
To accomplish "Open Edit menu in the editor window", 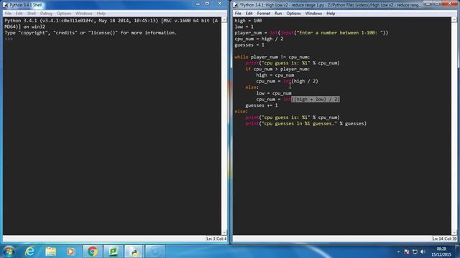I will [x=249, y=14].
